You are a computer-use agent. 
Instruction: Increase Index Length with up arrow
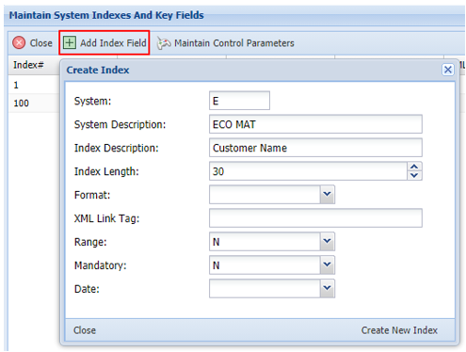point(414,167)
